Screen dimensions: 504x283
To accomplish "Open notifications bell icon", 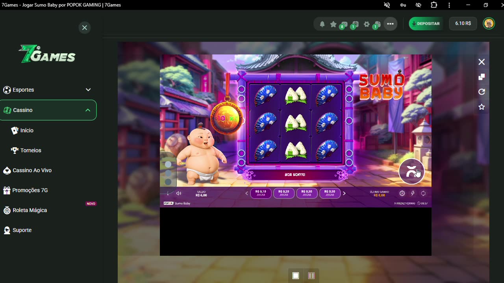I will coord(322,24).
